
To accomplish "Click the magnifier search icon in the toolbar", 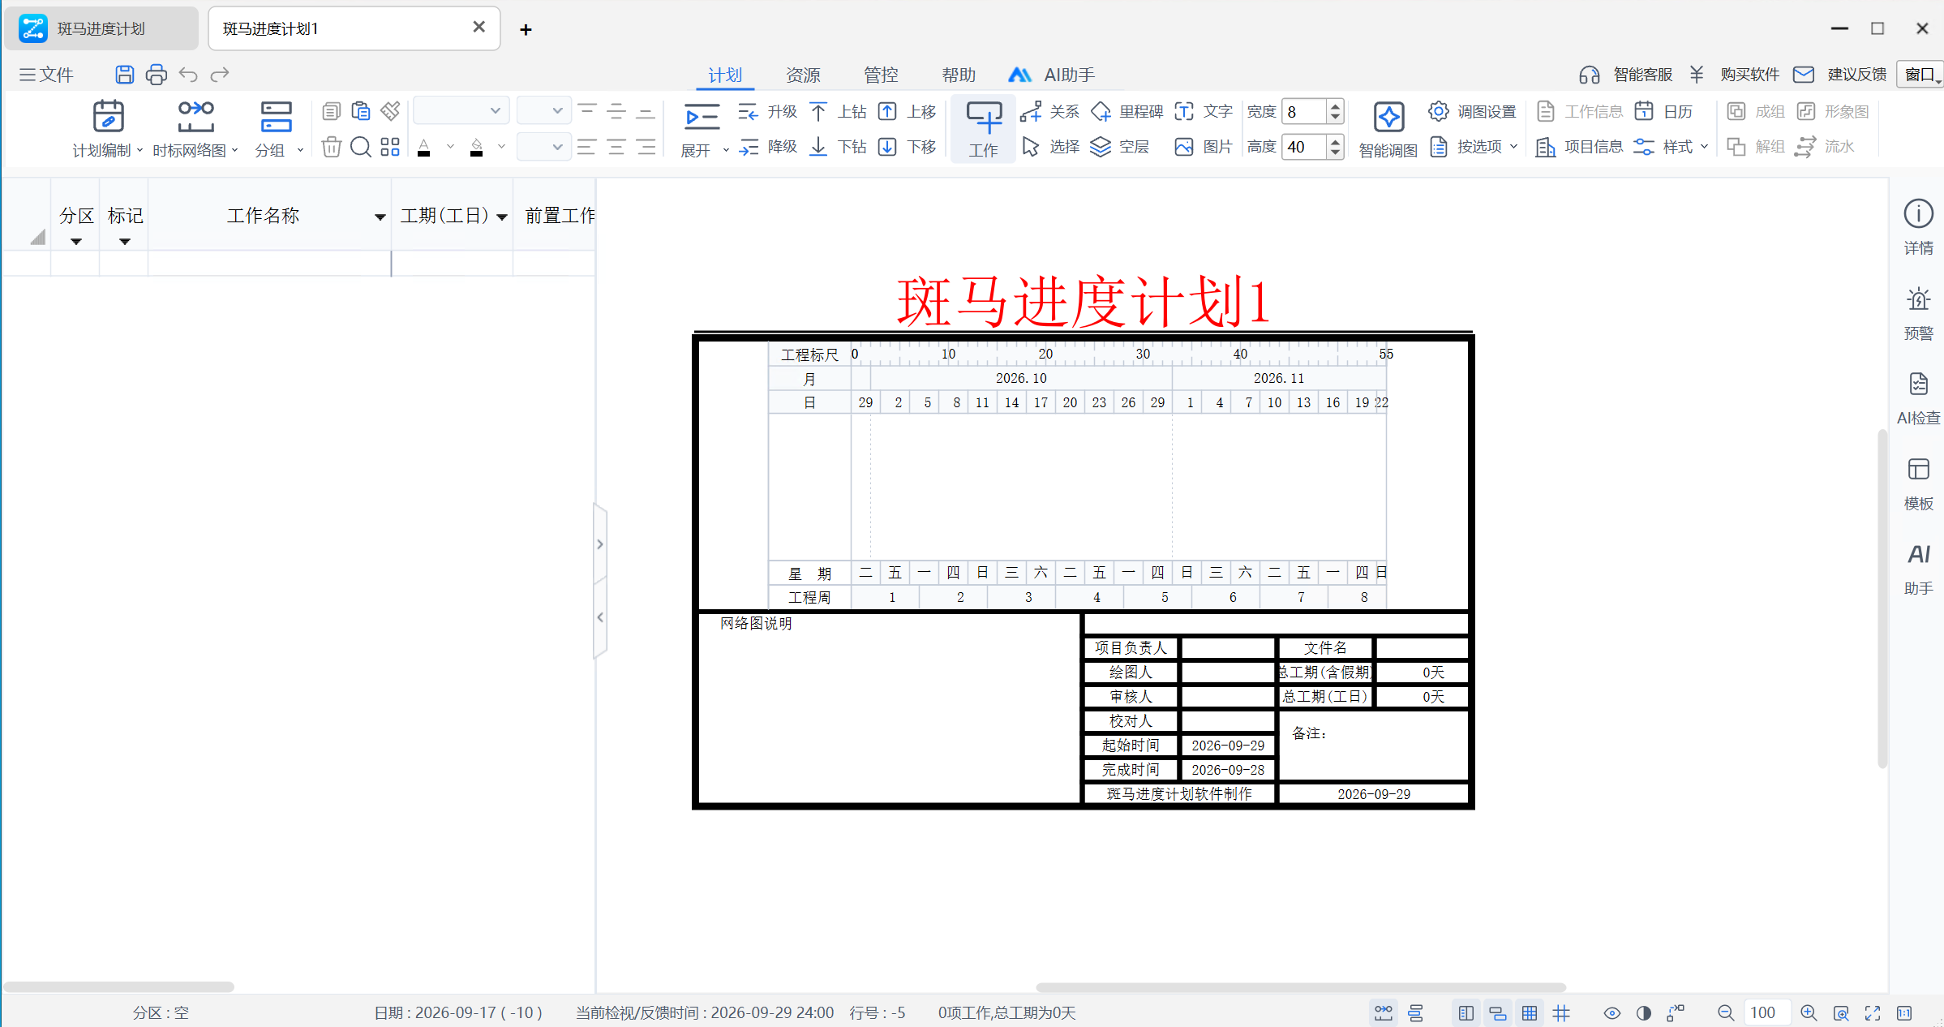I will [361, 147].
